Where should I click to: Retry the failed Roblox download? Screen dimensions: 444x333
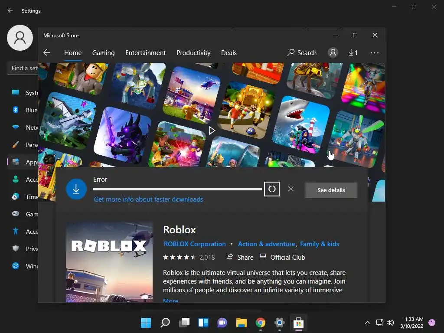(x=272, y=189)
